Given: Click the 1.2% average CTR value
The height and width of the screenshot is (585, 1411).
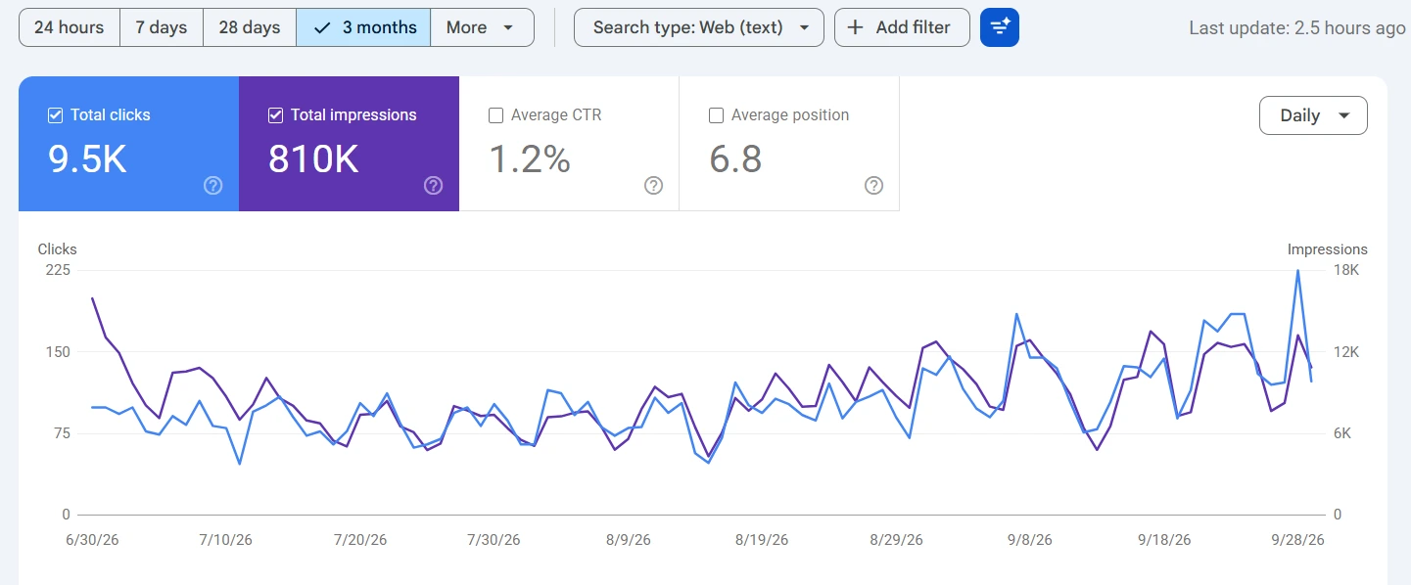Looking at the screenshot, I should pyautogui.click(x=530, y=158).
